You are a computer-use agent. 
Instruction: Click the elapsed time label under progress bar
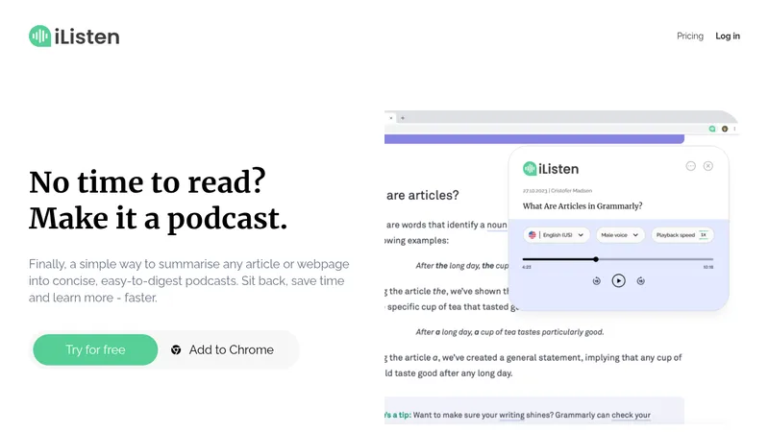[527, 267]
